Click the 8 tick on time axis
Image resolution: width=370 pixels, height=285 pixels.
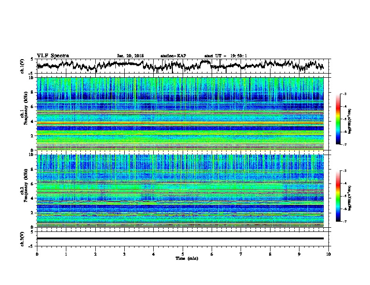(270, 254)
